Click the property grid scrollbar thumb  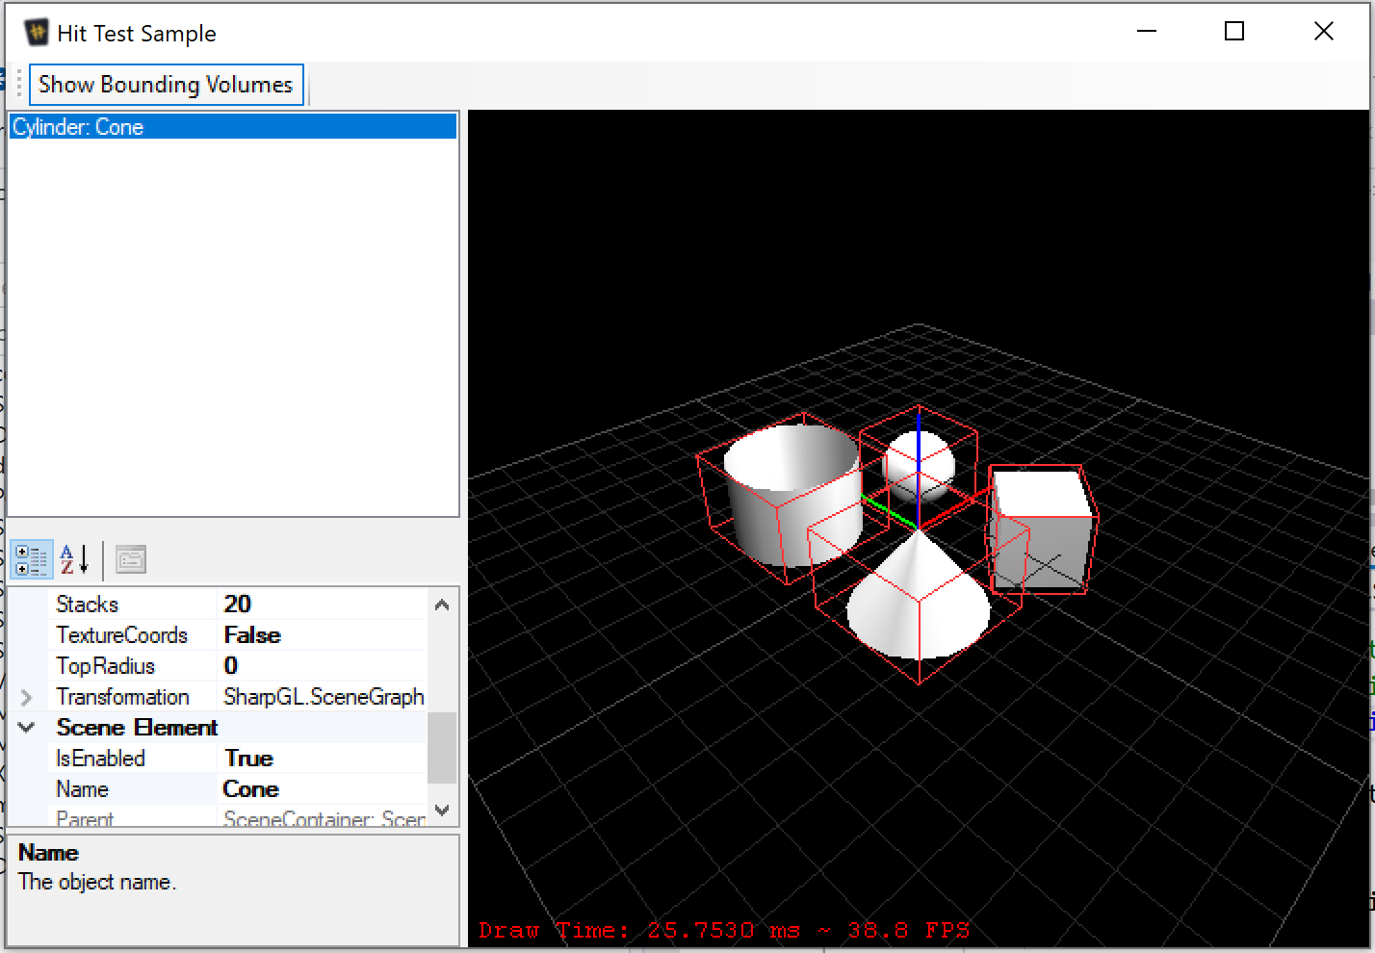[442, 748]
